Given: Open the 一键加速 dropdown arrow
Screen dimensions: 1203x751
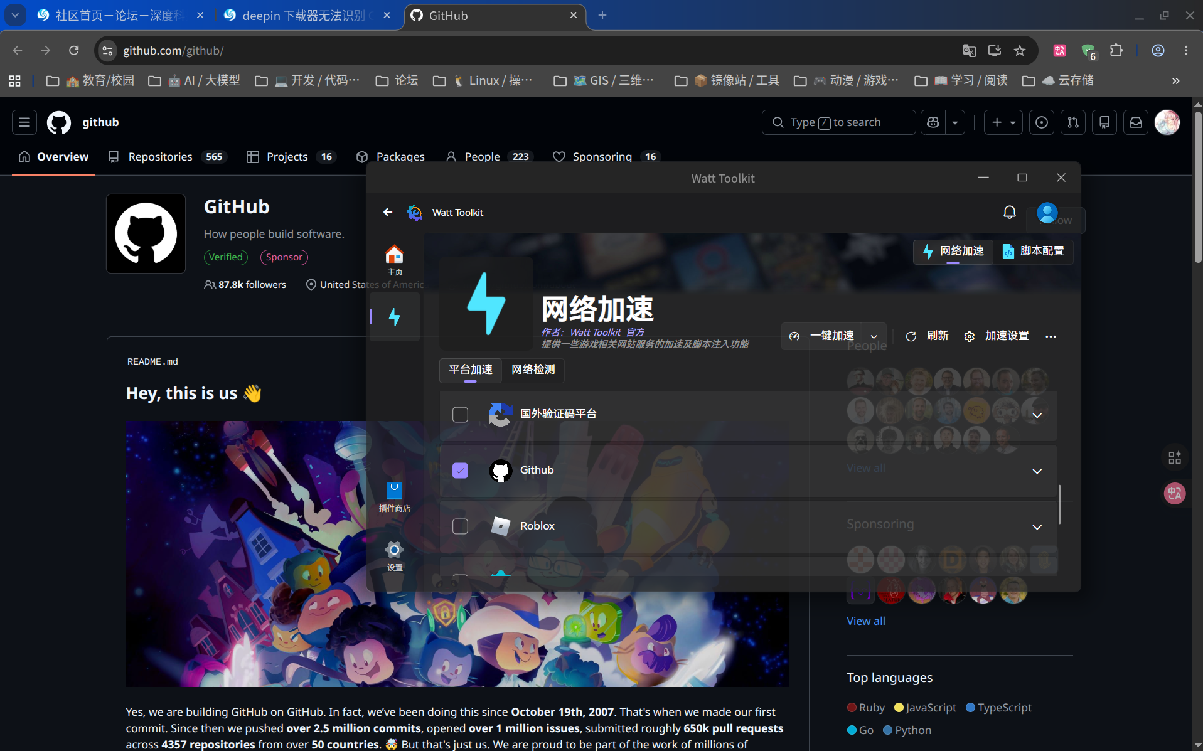Looking at the screenshot, I should 874,336.
